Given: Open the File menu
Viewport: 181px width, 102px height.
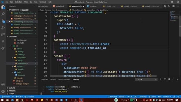Looking at the screenshot, I should 7,2.
